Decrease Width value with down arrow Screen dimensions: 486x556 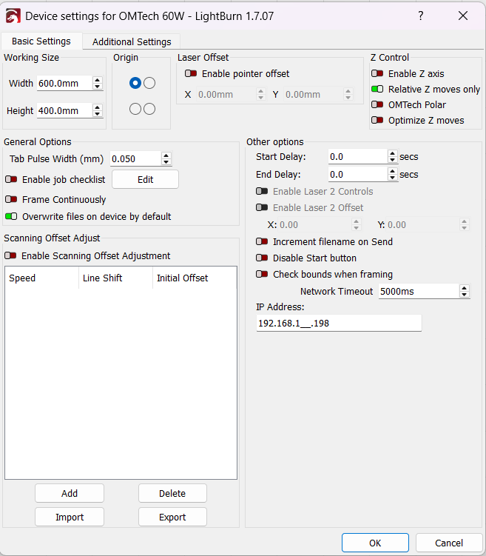coord(98,87)
